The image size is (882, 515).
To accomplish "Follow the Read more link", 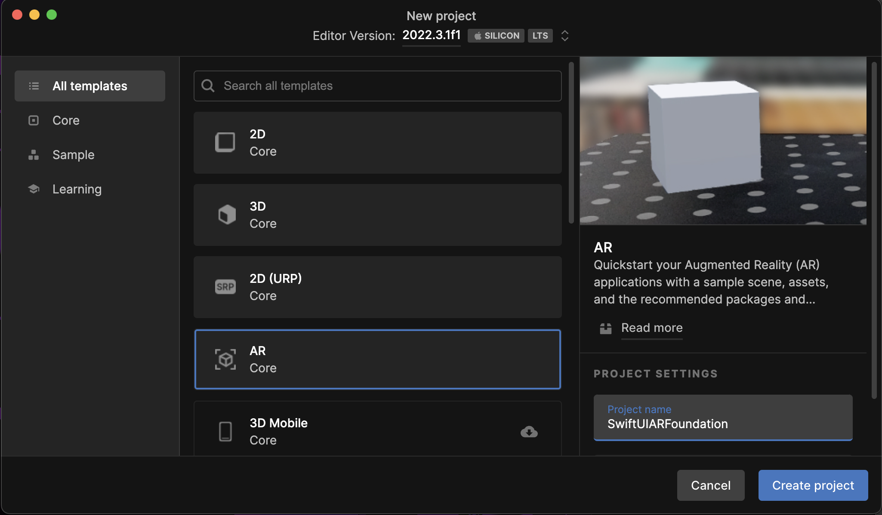I will 651,328.
